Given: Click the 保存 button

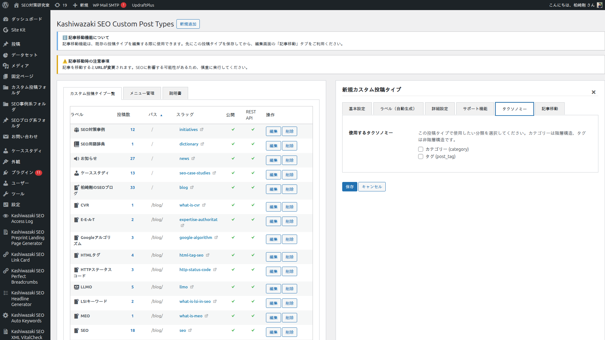Looking at the screenshot, I should coord(349,187).
